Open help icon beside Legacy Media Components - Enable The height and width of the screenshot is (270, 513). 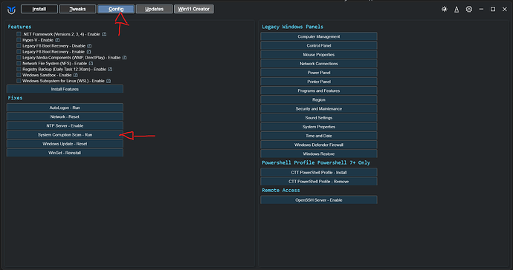pos(124,58)
